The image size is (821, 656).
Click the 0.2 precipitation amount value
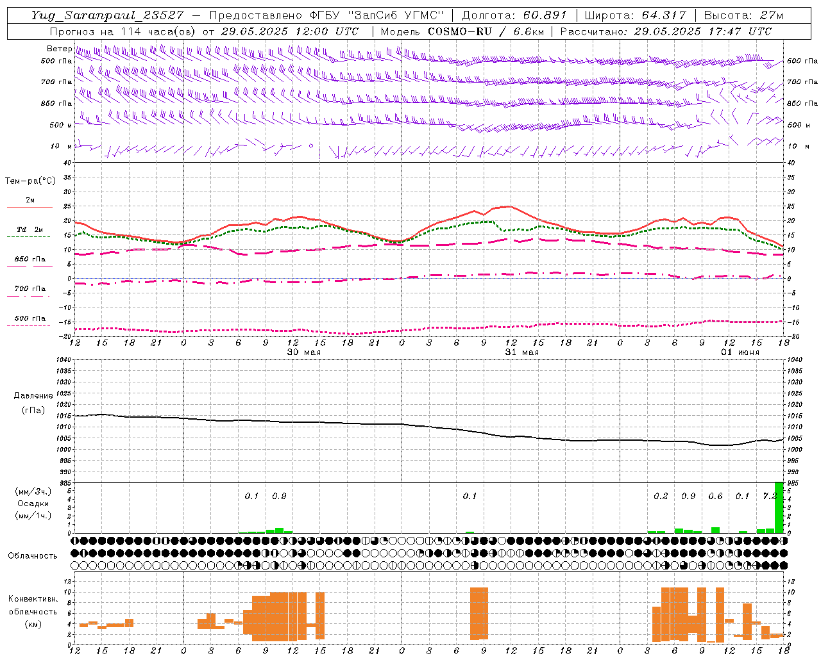point(661,496)
